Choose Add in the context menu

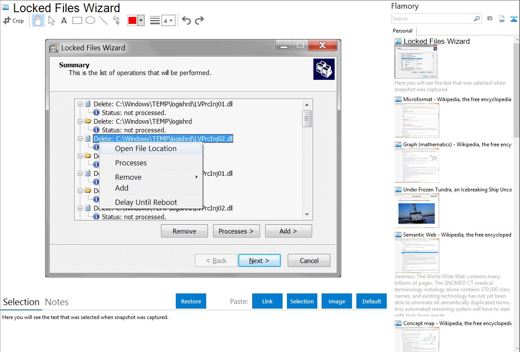click(x=151, y=188)
